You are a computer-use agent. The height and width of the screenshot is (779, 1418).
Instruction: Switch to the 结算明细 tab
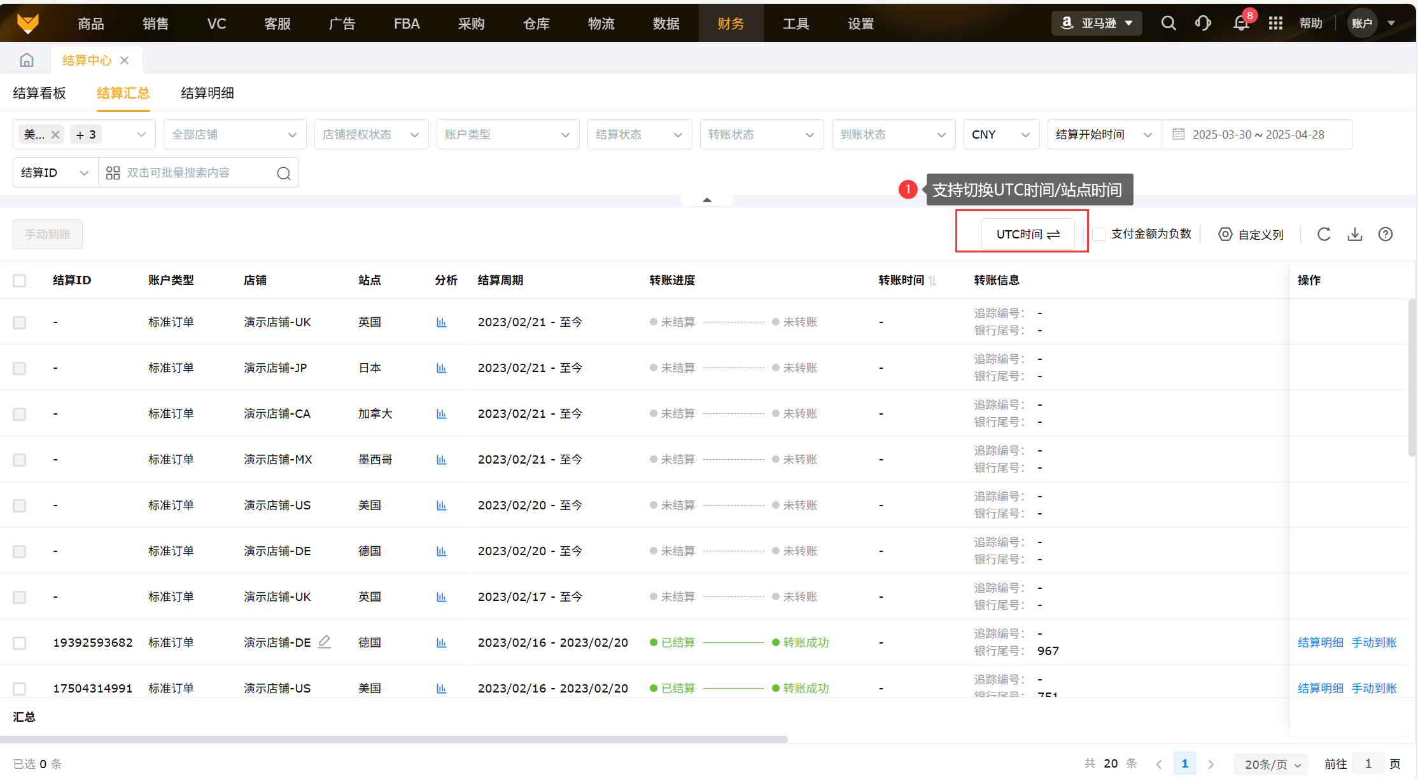pyautogui.click(x=207, y=93)
